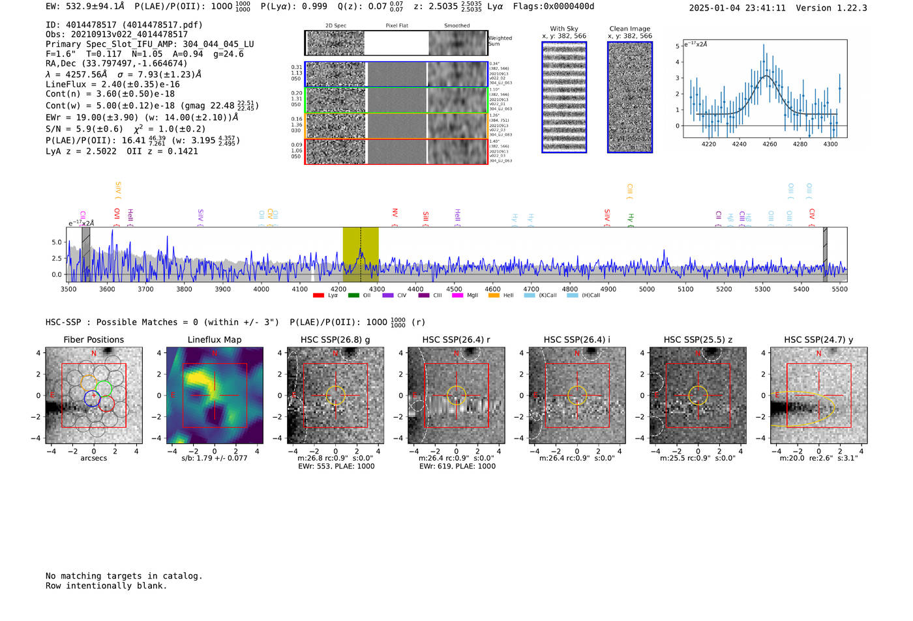The image size is (913, 621).
Task: Select the blue fiber circle in Fiber Positions
Action: click(92, 399)
